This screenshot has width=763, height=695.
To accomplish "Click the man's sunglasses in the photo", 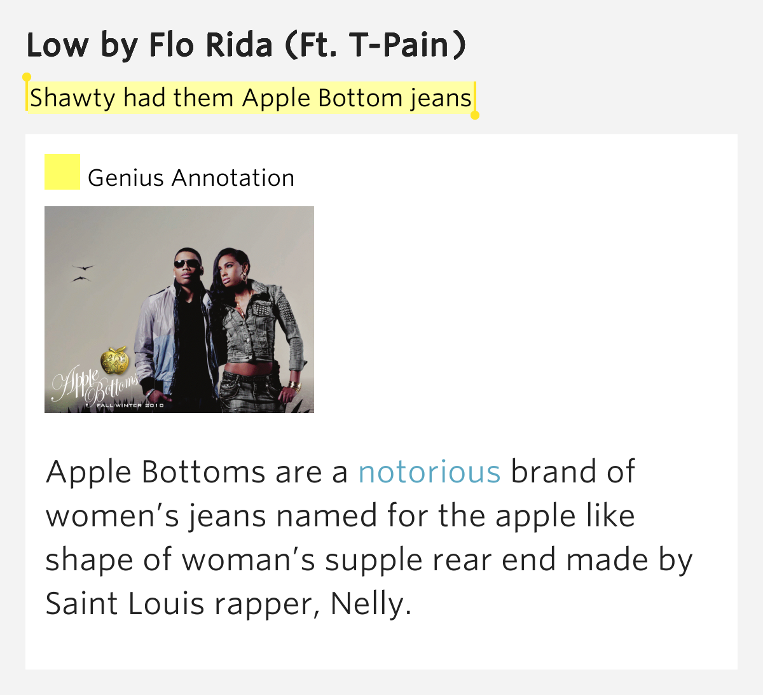I will point(186,264).
